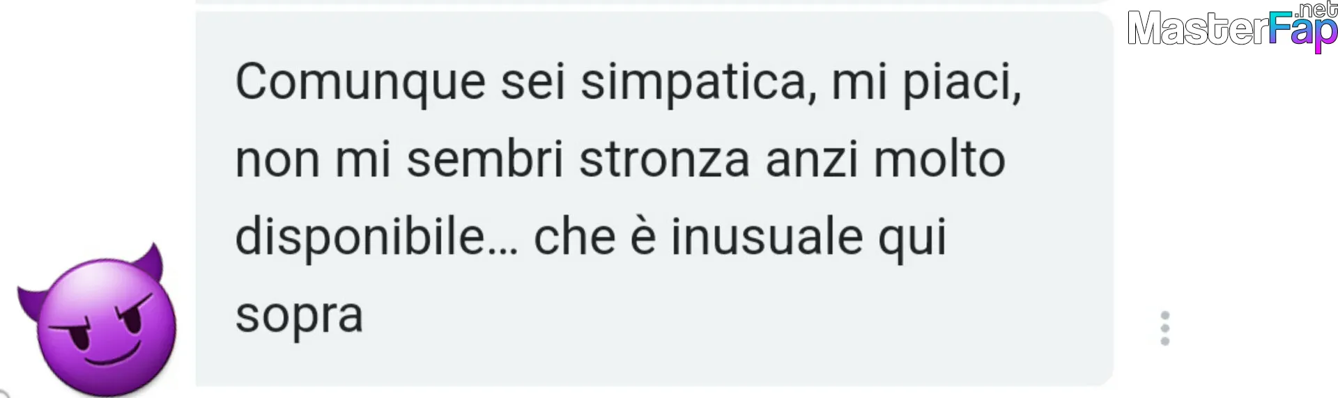The width and height of the screenshot is (1338, 398).
Task: Click the word "Comunque" in the message
Action: click(360, 83)
